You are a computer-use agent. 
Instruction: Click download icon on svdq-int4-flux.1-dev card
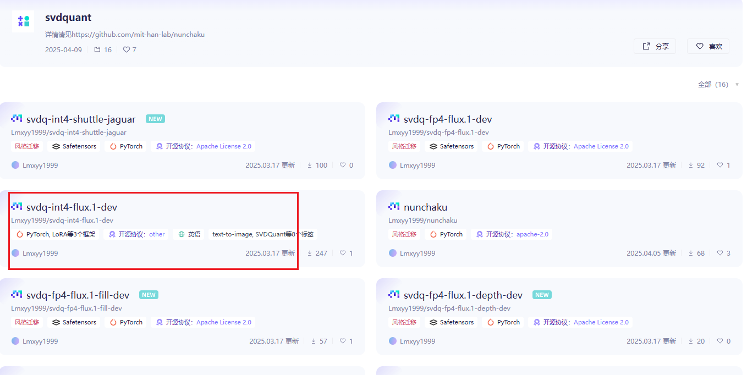pos(310,253)
